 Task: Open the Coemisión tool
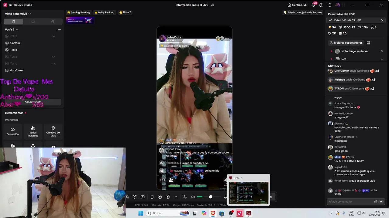point(13,132)
